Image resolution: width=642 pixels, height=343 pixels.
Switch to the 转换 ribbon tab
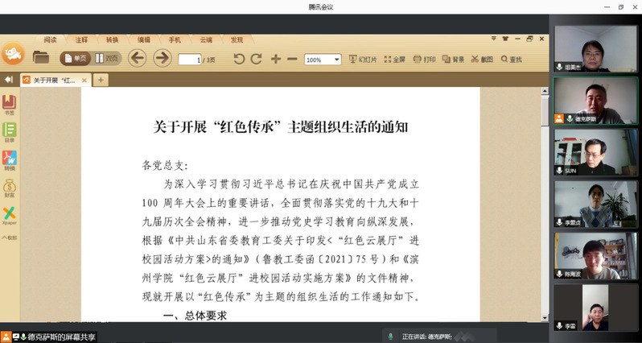pyautogui.click(x=112, y=39)
